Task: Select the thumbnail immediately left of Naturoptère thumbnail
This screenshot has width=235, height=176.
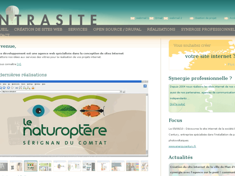Action: coord(16,166)
